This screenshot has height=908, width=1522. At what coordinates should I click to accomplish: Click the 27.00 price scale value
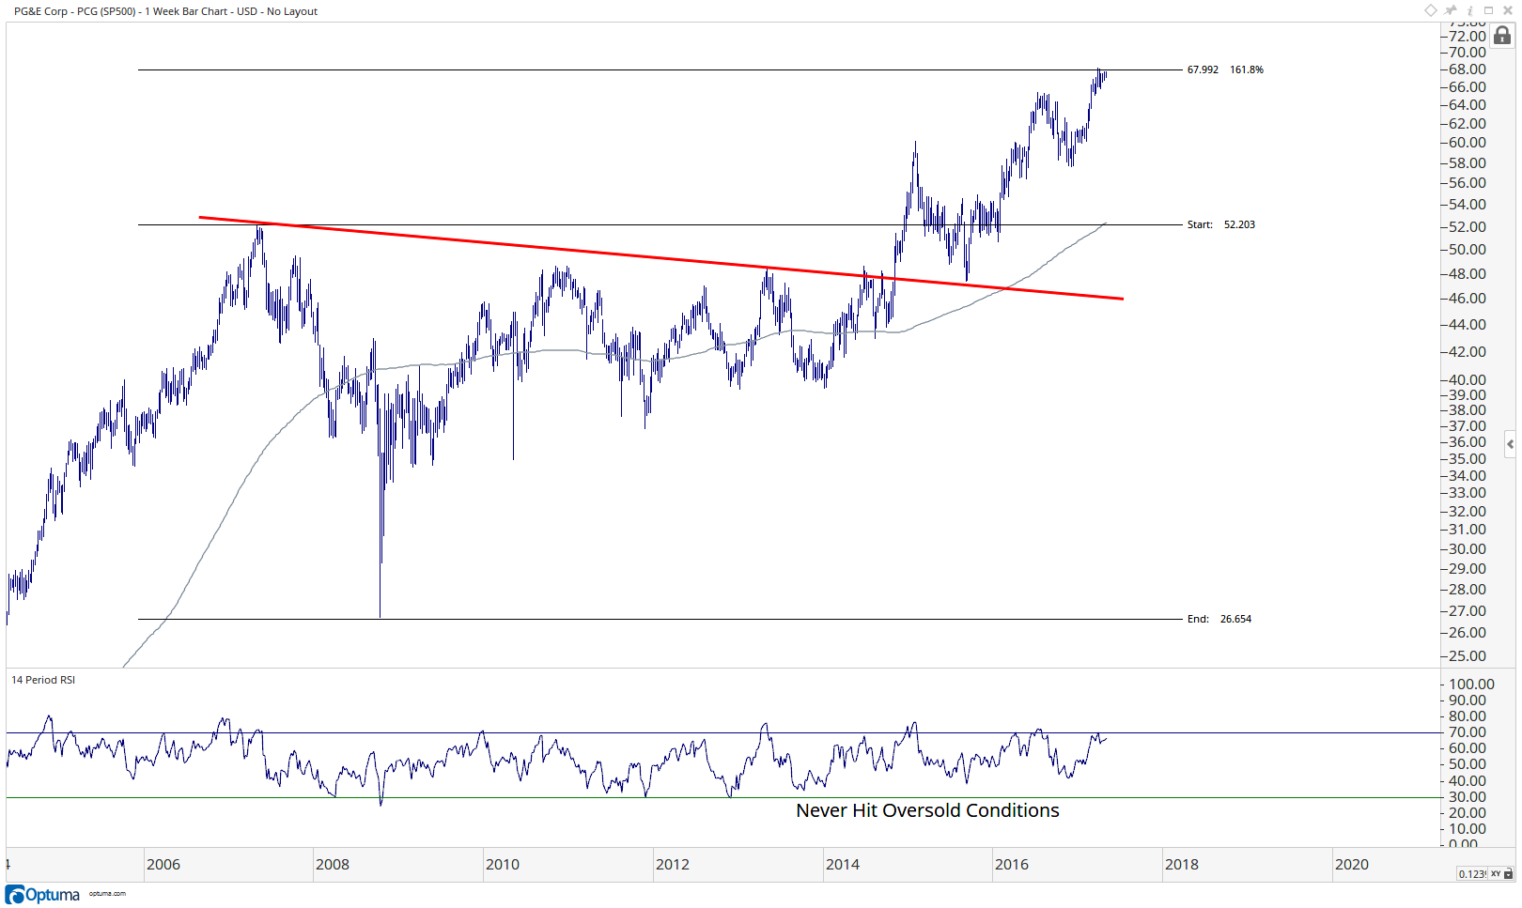[x=1468, y=611]
